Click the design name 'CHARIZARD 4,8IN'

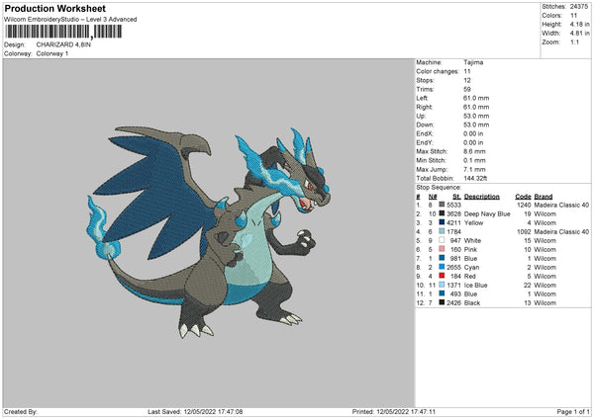pos(63,44)
